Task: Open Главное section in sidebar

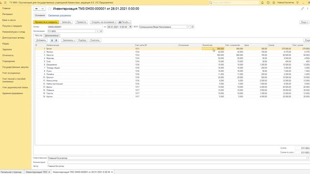Action: coord(6,8)
